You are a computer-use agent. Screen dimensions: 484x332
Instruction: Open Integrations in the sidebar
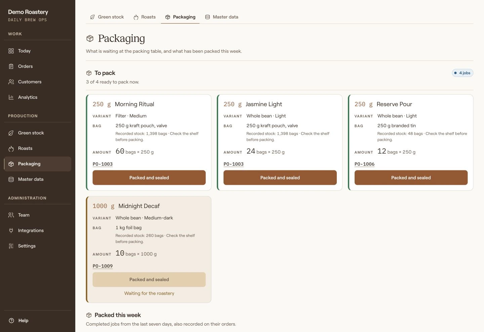click(38, 230)
